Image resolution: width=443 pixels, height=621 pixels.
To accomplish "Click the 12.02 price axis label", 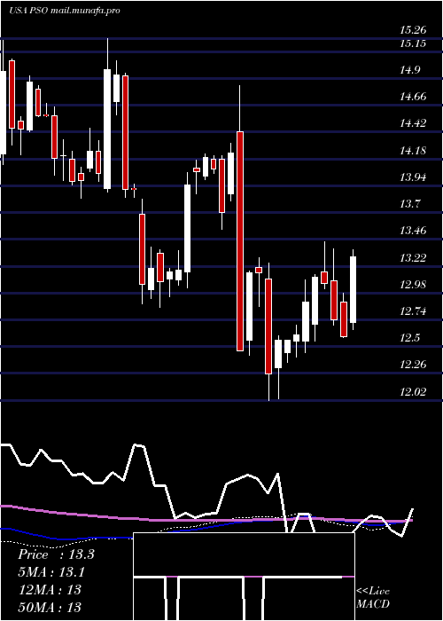I will pos(414,392).
